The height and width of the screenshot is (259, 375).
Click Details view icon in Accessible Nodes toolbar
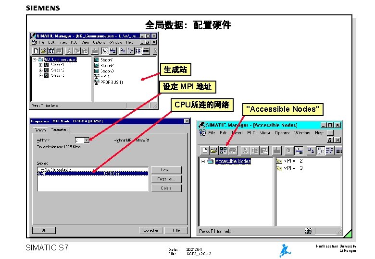pos(338,150)
